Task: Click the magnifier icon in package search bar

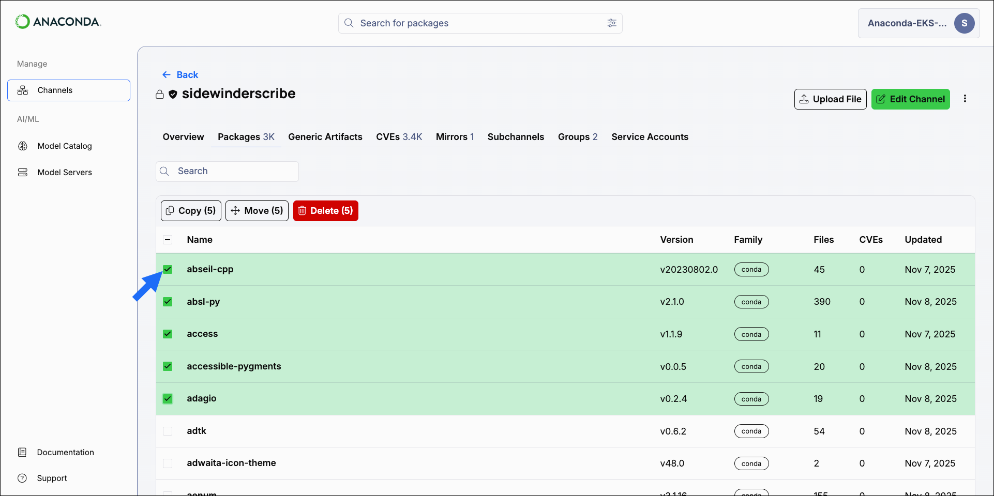Action: (x=349, y=23)
